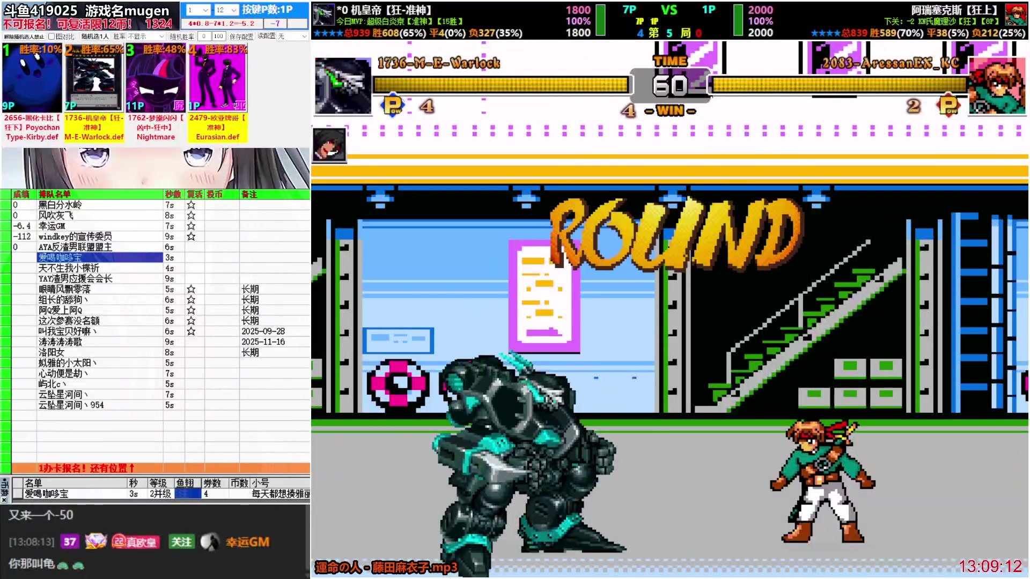Open the dropdown showing value 12
The width and height of the screenshot is (1030, 579).
226,10
